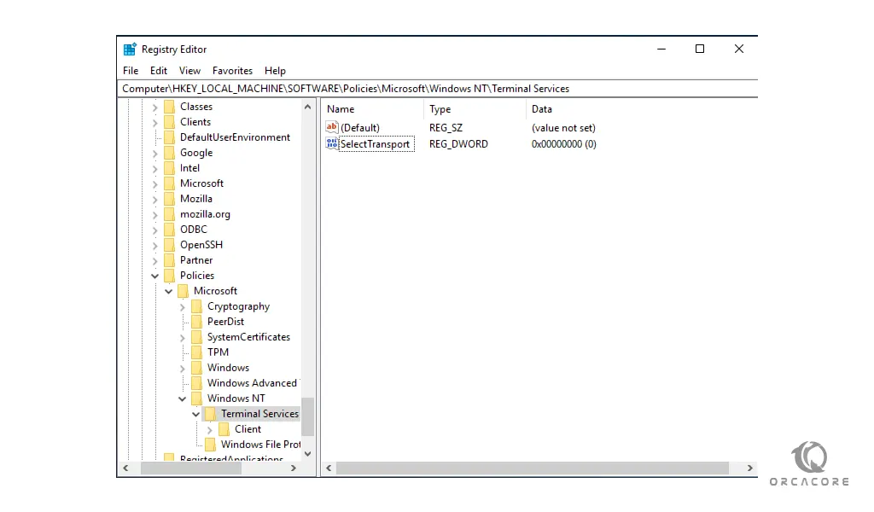
Task: Open the Help menu
Action: (x=275, y=71)
